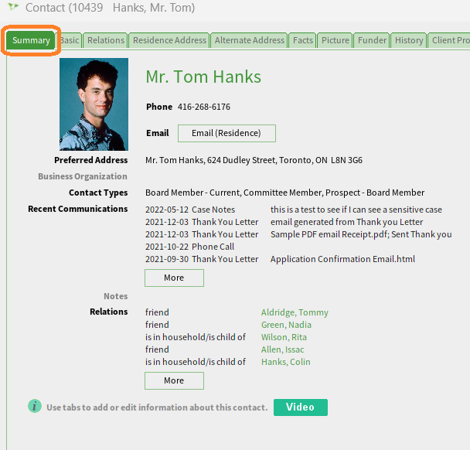Open the Summary tab
The image size is (470, 450).
pos(31,40)
